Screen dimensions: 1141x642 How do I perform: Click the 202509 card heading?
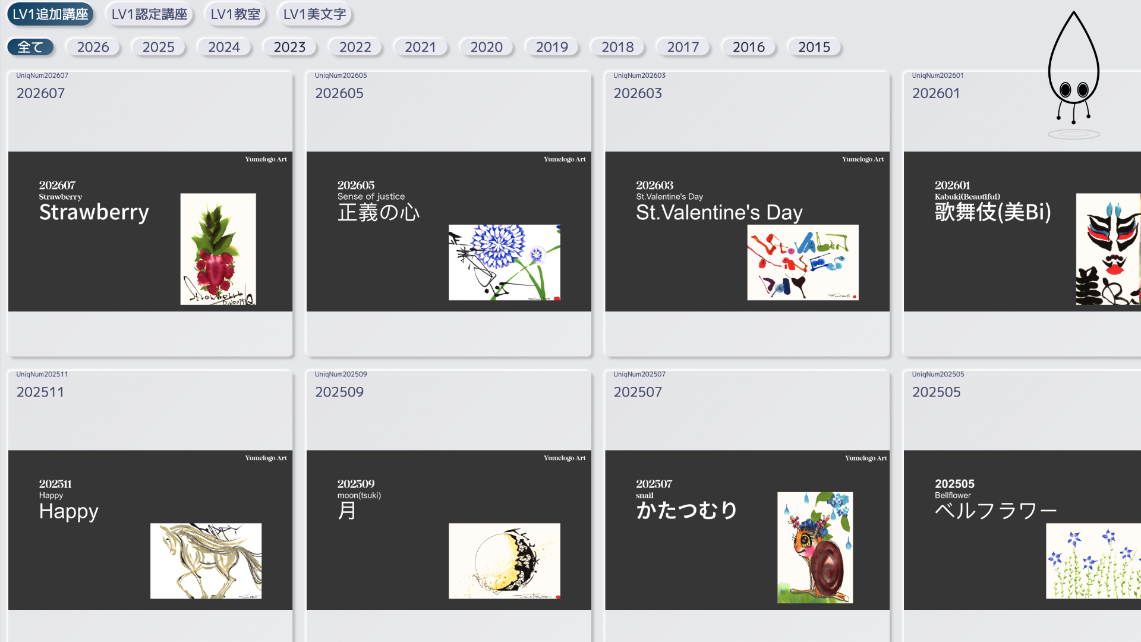click(339, 392)
